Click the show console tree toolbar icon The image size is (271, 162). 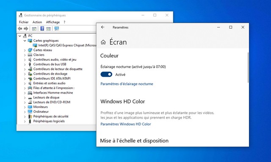click(34, 29)
